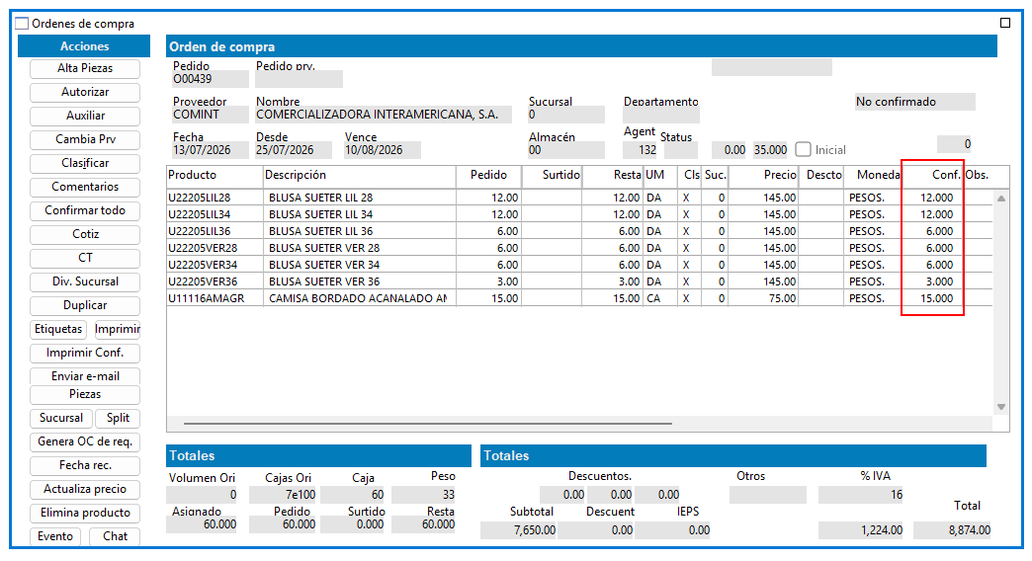Click the horizontal scrollbar under the product table
Viewport: 1032px width, 561px height.
point(428,424)
